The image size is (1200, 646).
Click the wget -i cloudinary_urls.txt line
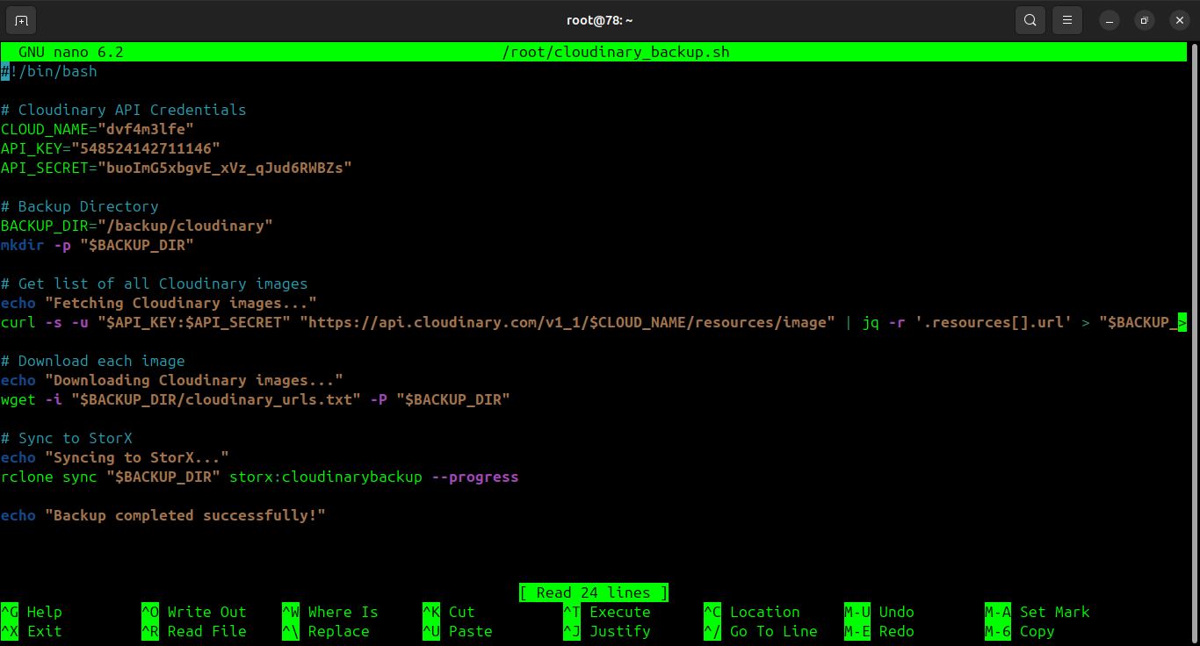tap(256, 399)
